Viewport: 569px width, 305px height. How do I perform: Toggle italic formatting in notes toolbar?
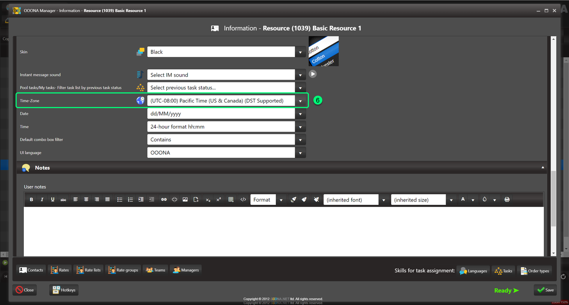coord(42,200)
